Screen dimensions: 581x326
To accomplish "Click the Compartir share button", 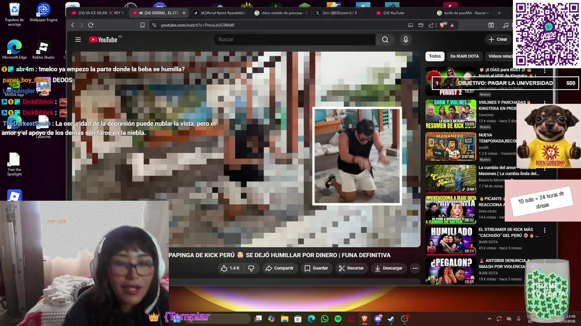I will coord(280,268).
